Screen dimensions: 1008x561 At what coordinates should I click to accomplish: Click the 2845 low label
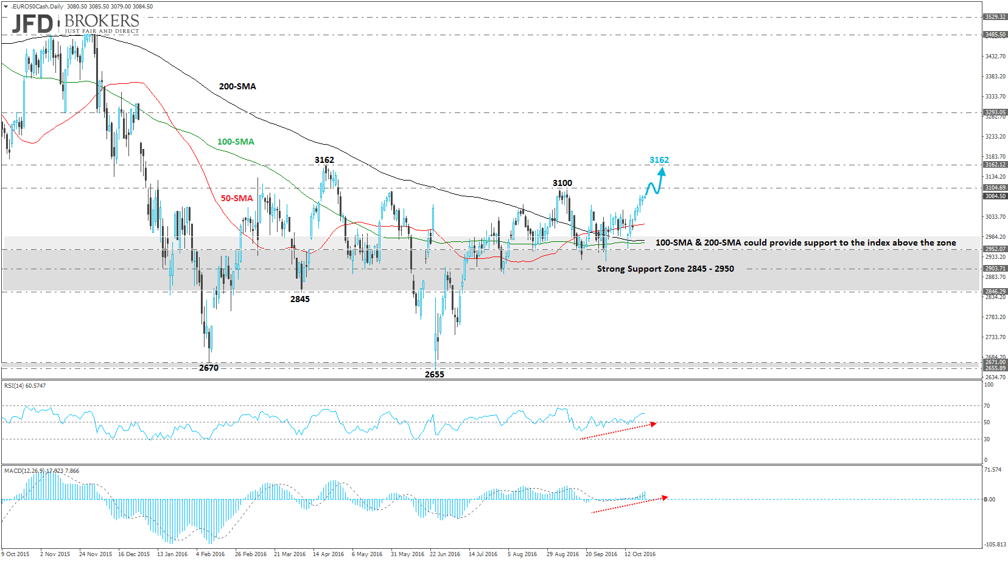(300, 299)
